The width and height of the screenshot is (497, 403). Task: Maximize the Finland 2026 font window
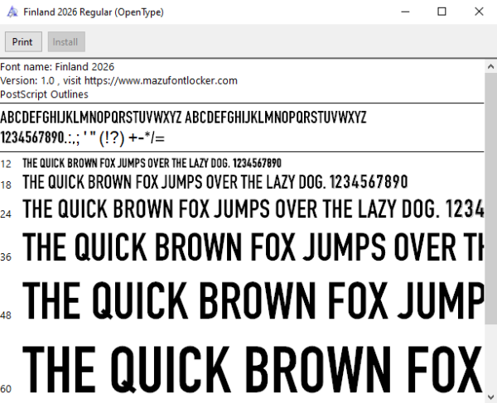point(442,12)
